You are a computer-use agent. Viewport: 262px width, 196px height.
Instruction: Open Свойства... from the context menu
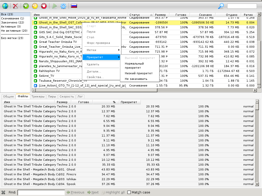95,77
